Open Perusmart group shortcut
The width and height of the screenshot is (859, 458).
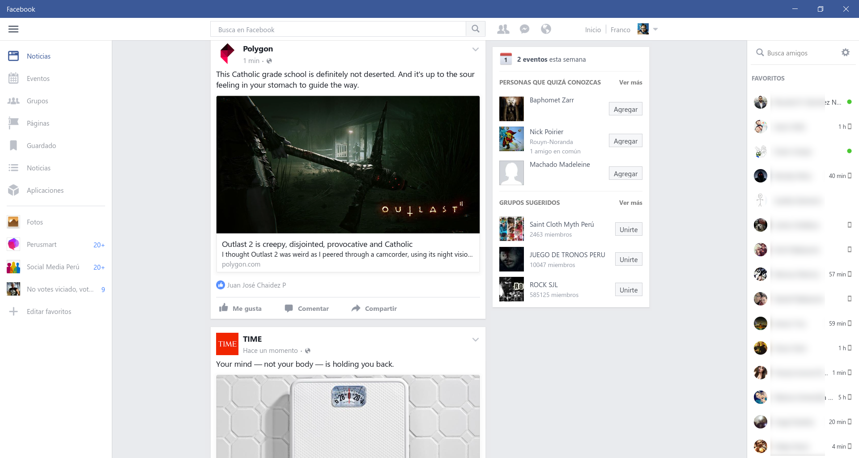click(x=56, y=244)
